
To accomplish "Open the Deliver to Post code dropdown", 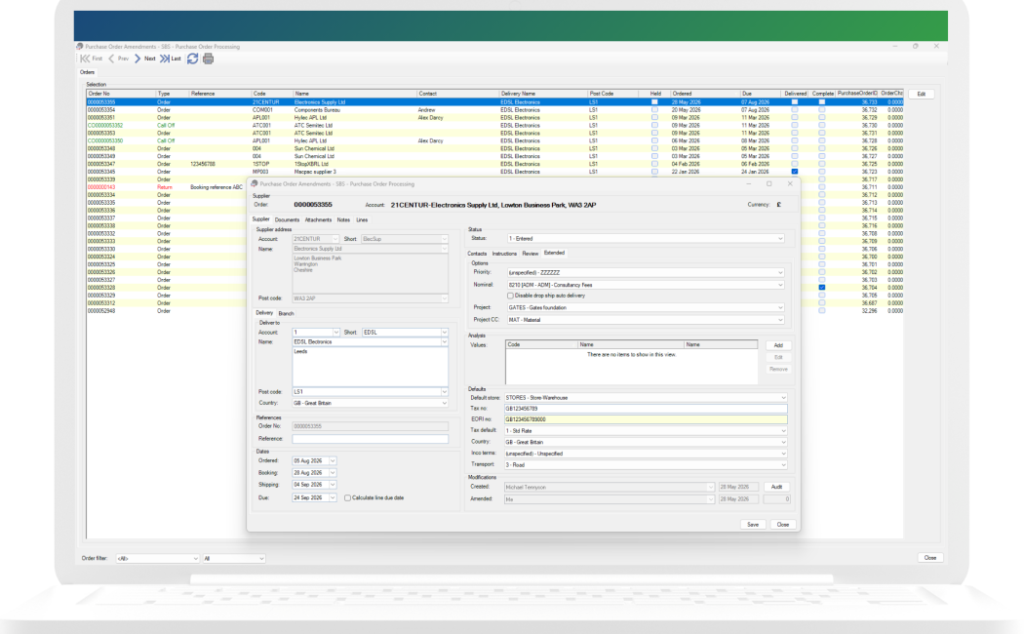I will 444,392.
